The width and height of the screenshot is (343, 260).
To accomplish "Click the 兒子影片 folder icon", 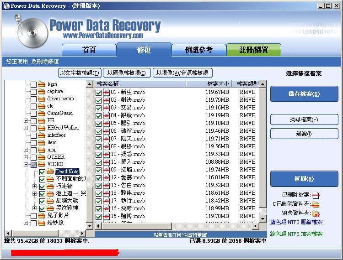I will [x=42, y=215].
